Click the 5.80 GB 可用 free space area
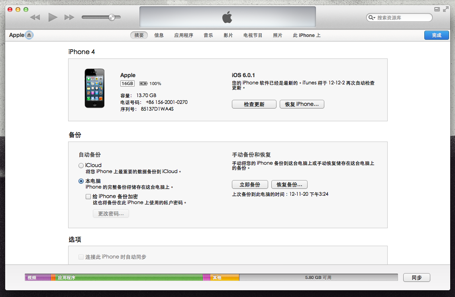The width and height of the screenshot is (455, 297). [318, 277]
